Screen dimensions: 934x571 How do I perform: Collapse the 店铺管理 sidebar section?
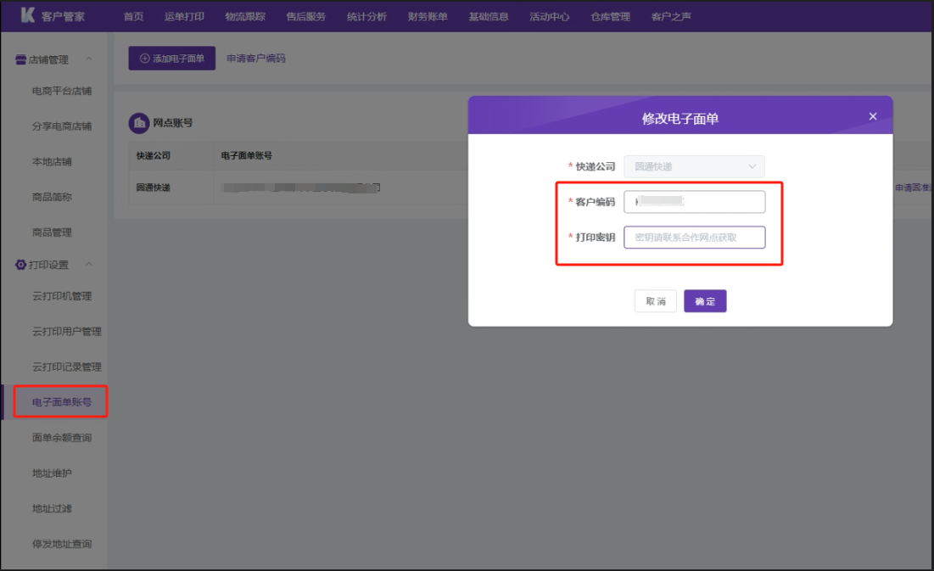90,59
